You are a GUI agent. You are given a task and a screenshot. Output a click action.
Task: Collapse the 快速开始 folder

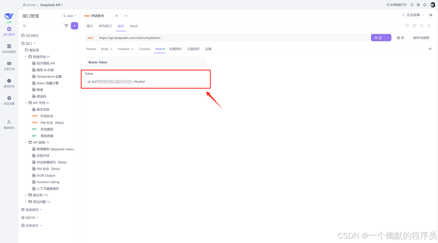point(26,57)
